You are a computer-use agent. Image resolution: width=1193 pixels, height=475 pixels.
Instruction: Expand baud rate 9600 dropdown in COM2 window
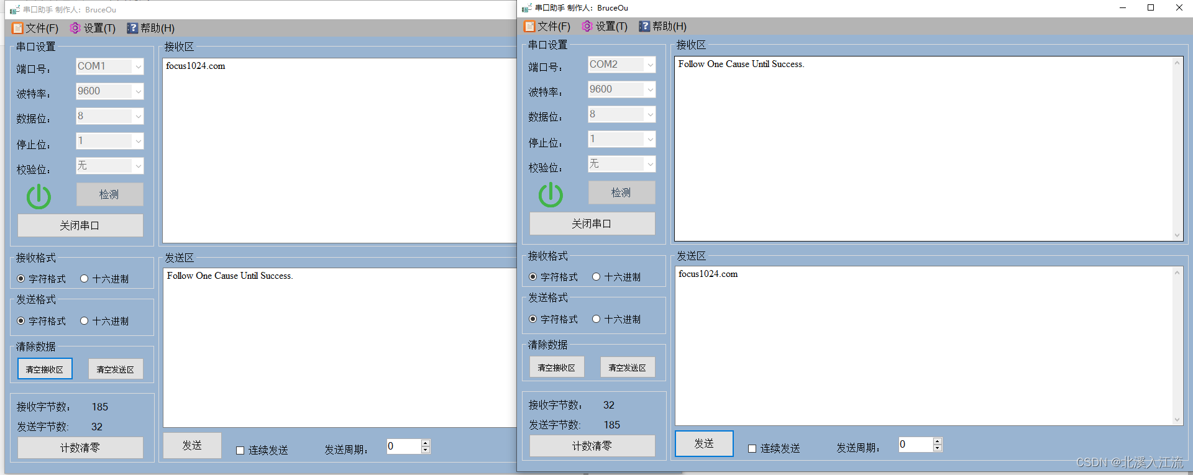coord(650,89)
